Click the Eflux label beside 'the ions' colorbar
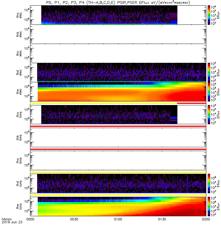221x236 pixels. pyautogui.click(x=218, y=206)
